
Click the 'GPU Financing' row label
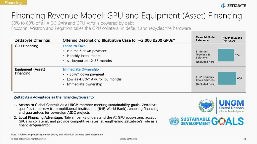pos(27,46)
